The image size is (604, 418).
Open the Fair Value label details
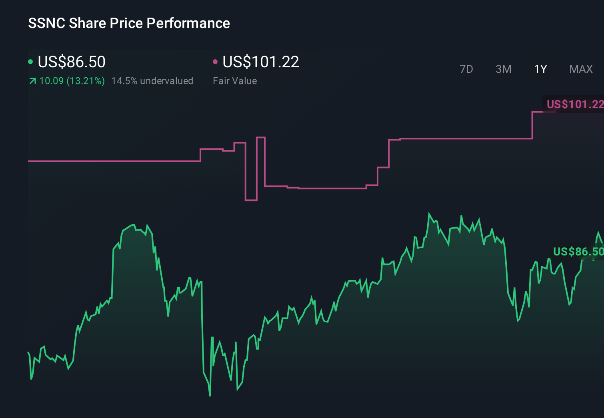[x=235, y=80]
